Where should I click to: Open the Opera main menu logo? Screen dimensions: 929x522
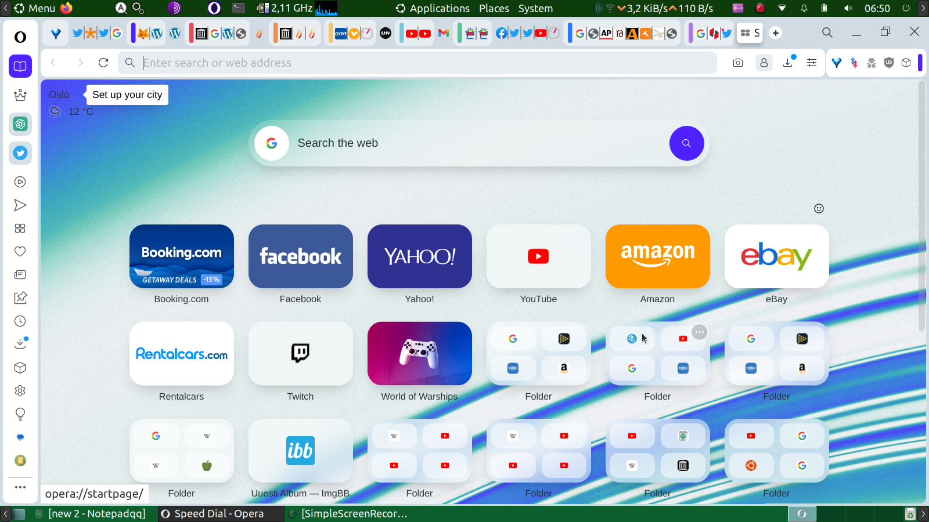(20, 37)
